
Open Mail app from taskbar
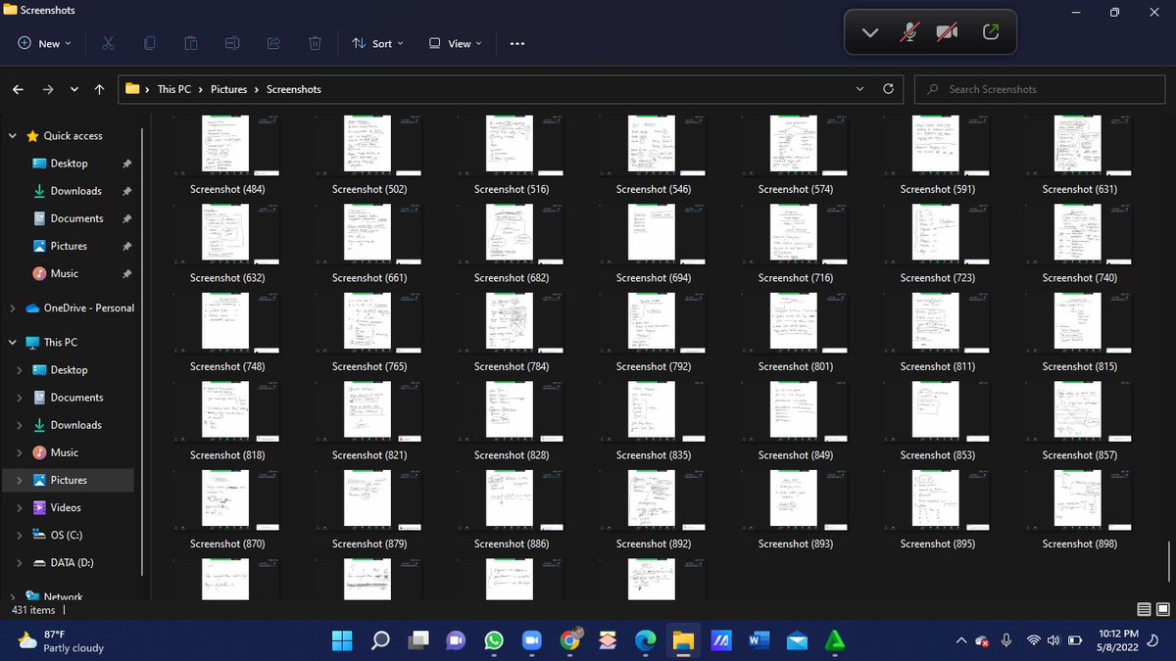(x=797, y=640)
